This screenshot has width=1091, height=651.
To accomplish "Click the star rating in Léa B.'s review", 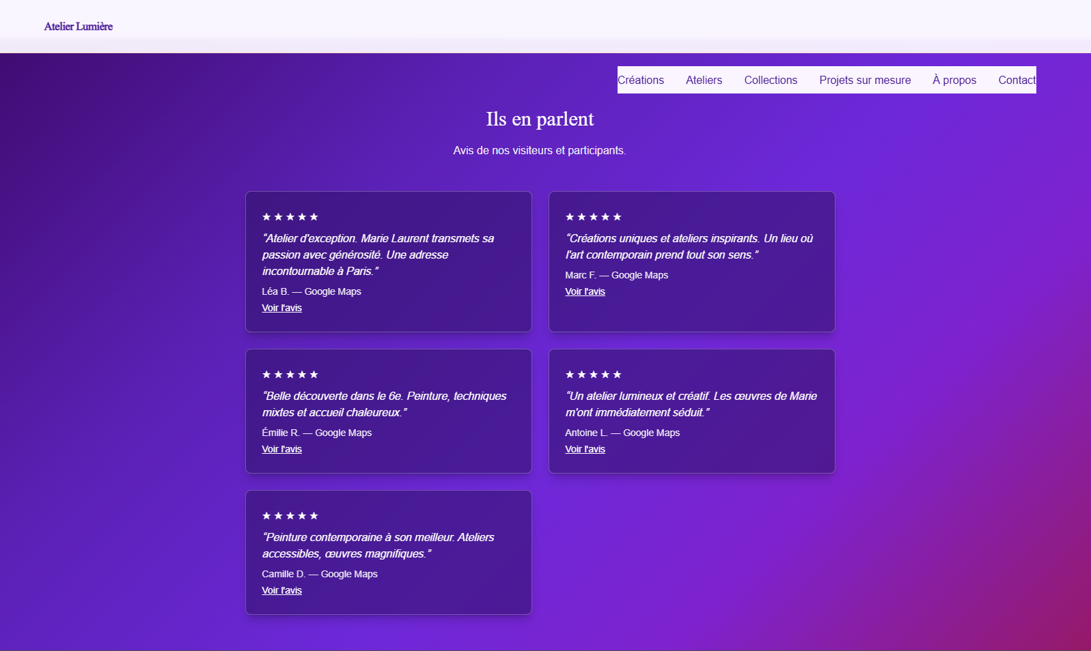I will [x=290, y=217].
